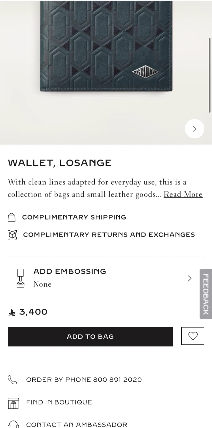Tap the boutique storefront icon

click(x=13, y=403)
